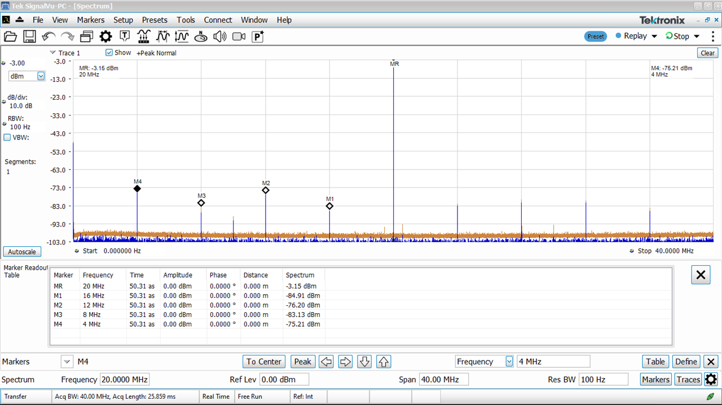722x405 pixels.
Task: Click the video camera icon
Action: [239, 37]
